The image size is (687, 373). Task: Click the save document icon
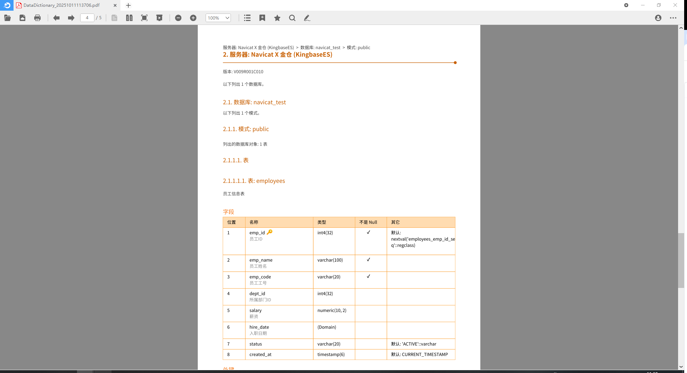22,18
